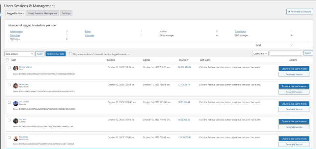Tick the checkbox for Christine Peterson's session
Image resolution: width=316 pixels, height=149 pixels.
[9, 67]
